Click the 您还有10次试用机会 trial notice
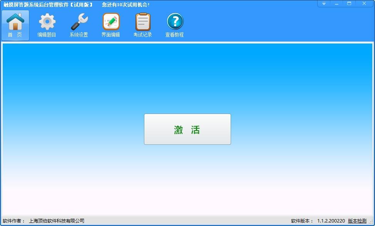This screenshot has width=375, height=226. (126, 5)
